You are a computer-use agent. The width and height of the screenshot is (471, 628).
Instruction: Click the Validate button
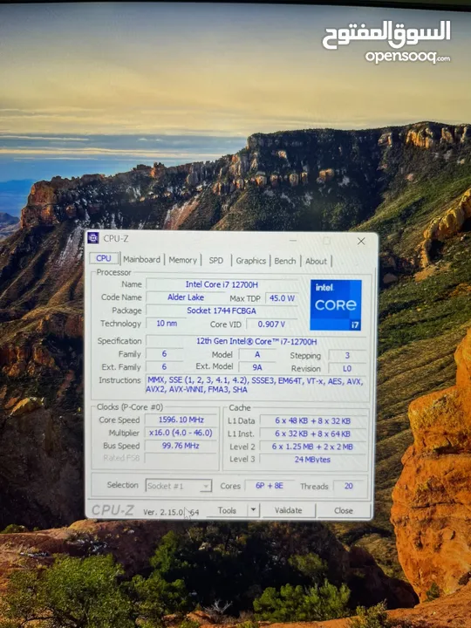pyautogui.click(x=289, y=510)
